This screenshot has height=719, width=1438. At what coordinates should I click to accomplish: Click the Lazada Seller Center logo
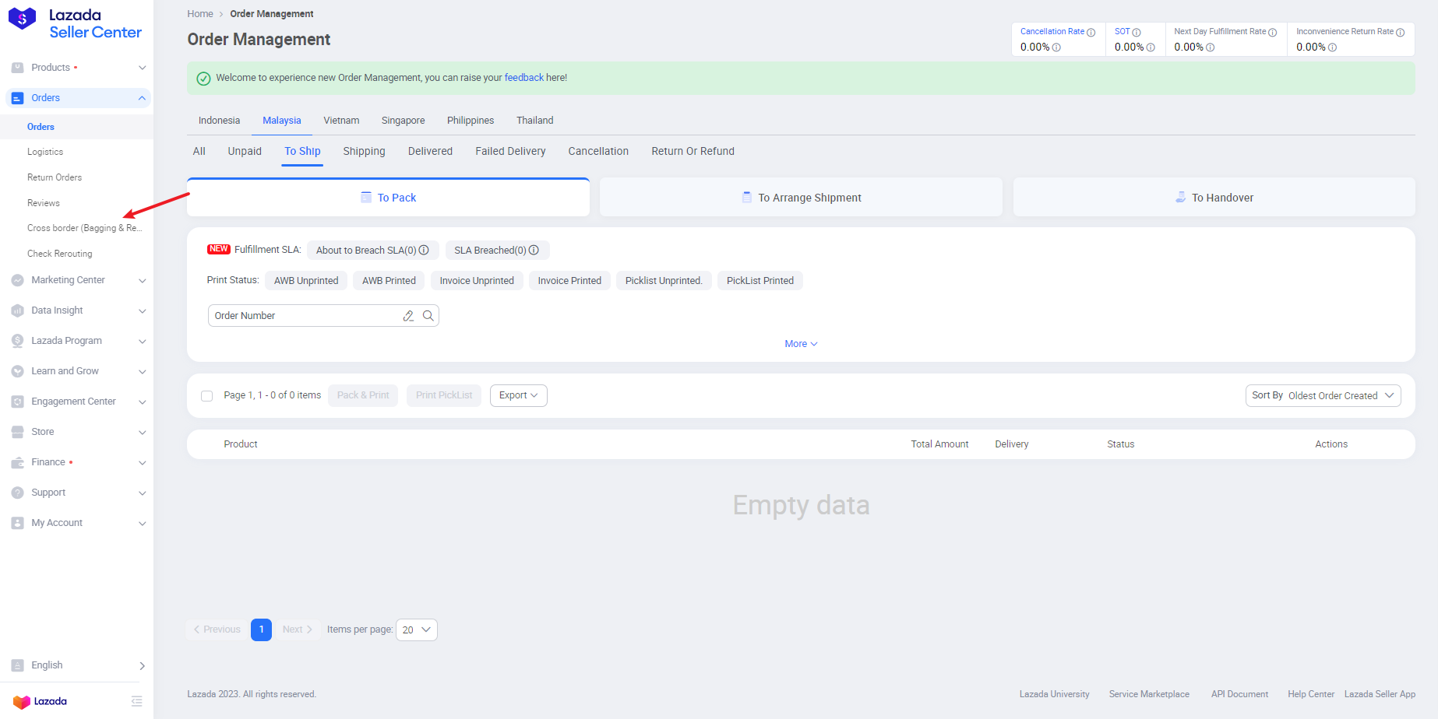point(75,23)
